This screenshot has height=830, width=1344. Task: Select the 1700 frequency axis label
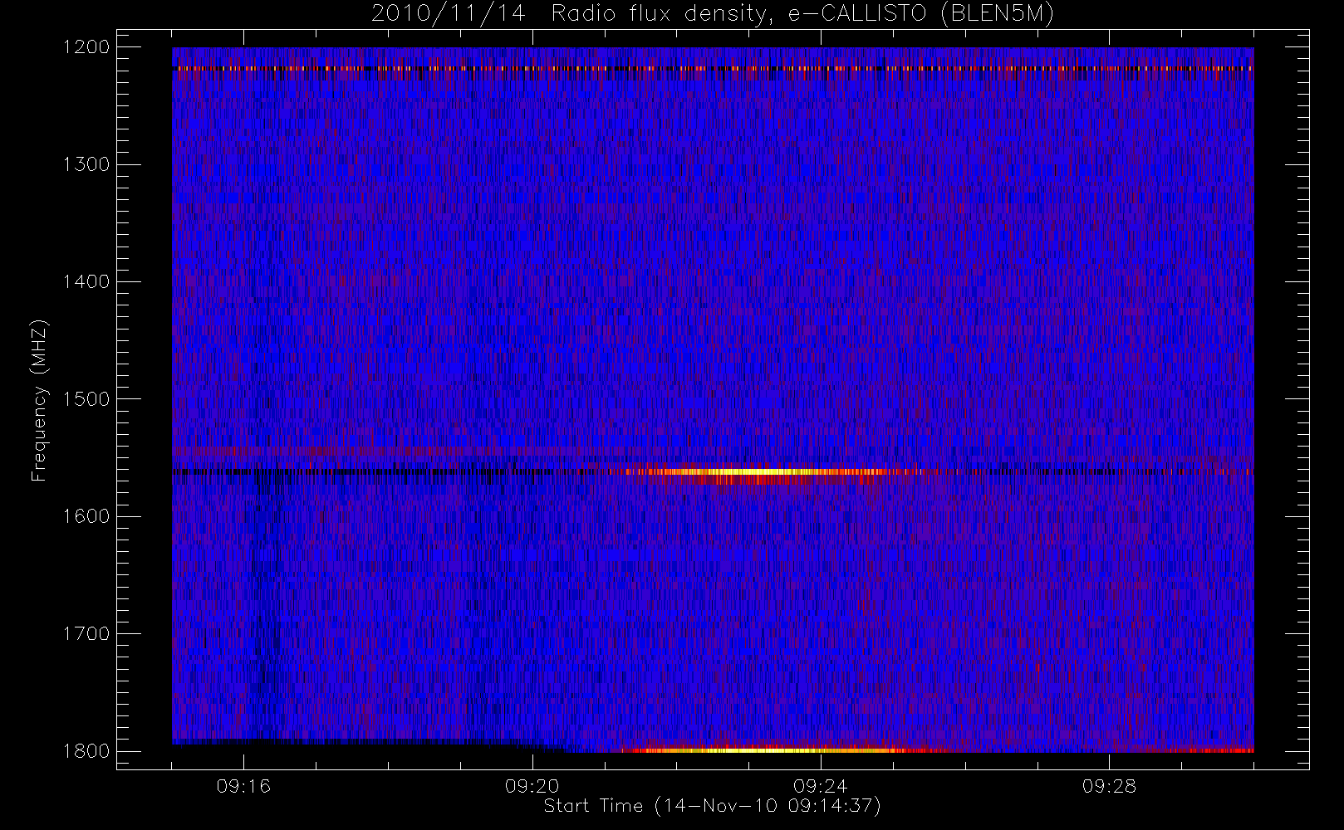click(86, 633)
